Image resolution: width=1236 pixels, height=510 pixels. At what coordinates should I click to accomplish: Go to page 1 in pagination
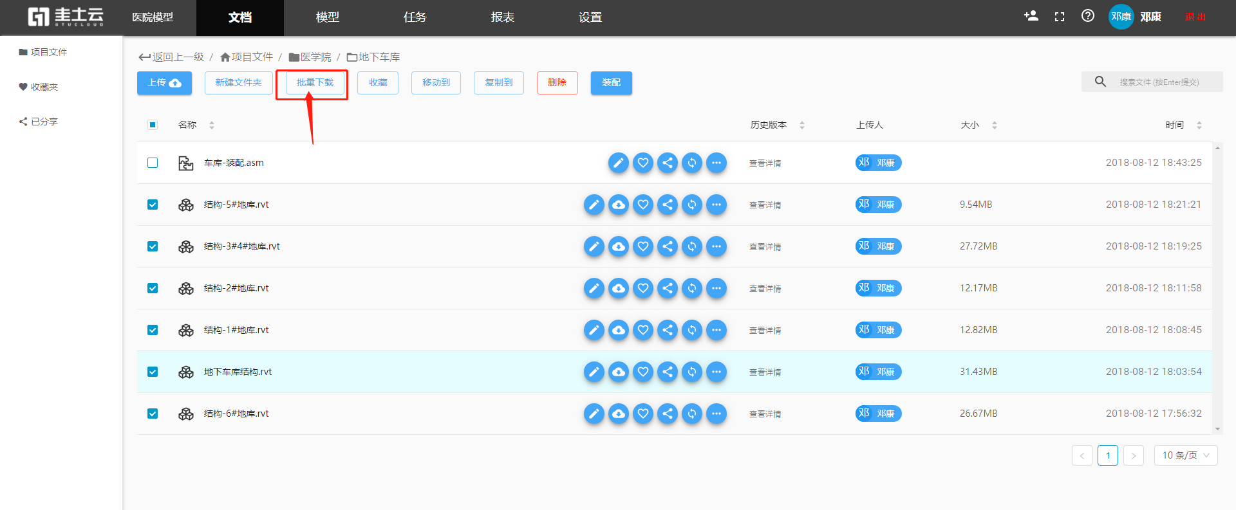(x=1108, y=455)
